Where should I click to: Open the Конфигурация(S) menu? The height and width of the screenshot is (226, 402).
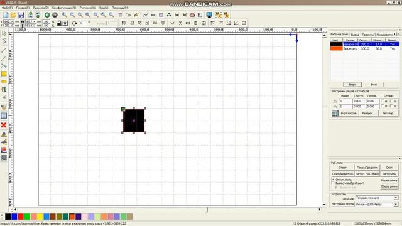64,8
